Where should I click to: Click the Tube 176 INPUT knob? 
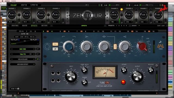point(71,77)
